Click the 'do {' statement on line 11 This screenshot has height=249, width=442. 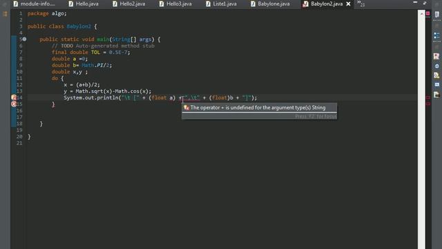58,78
